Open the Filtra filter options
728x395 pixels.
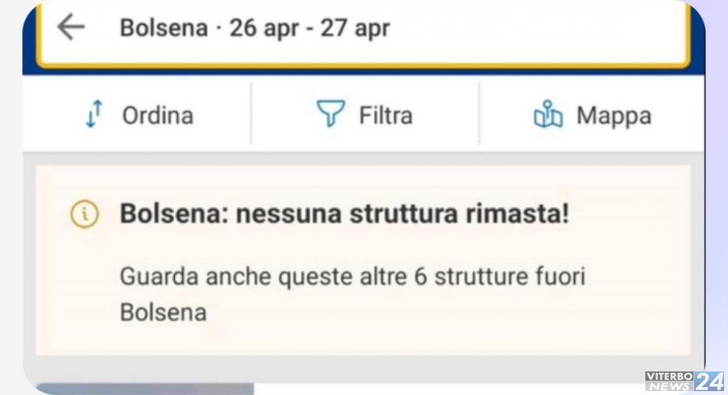365,115
